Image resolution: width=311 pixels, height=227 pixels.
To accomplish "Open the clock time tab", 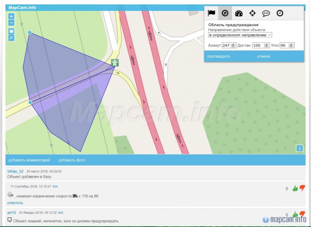I will point(280,13).
